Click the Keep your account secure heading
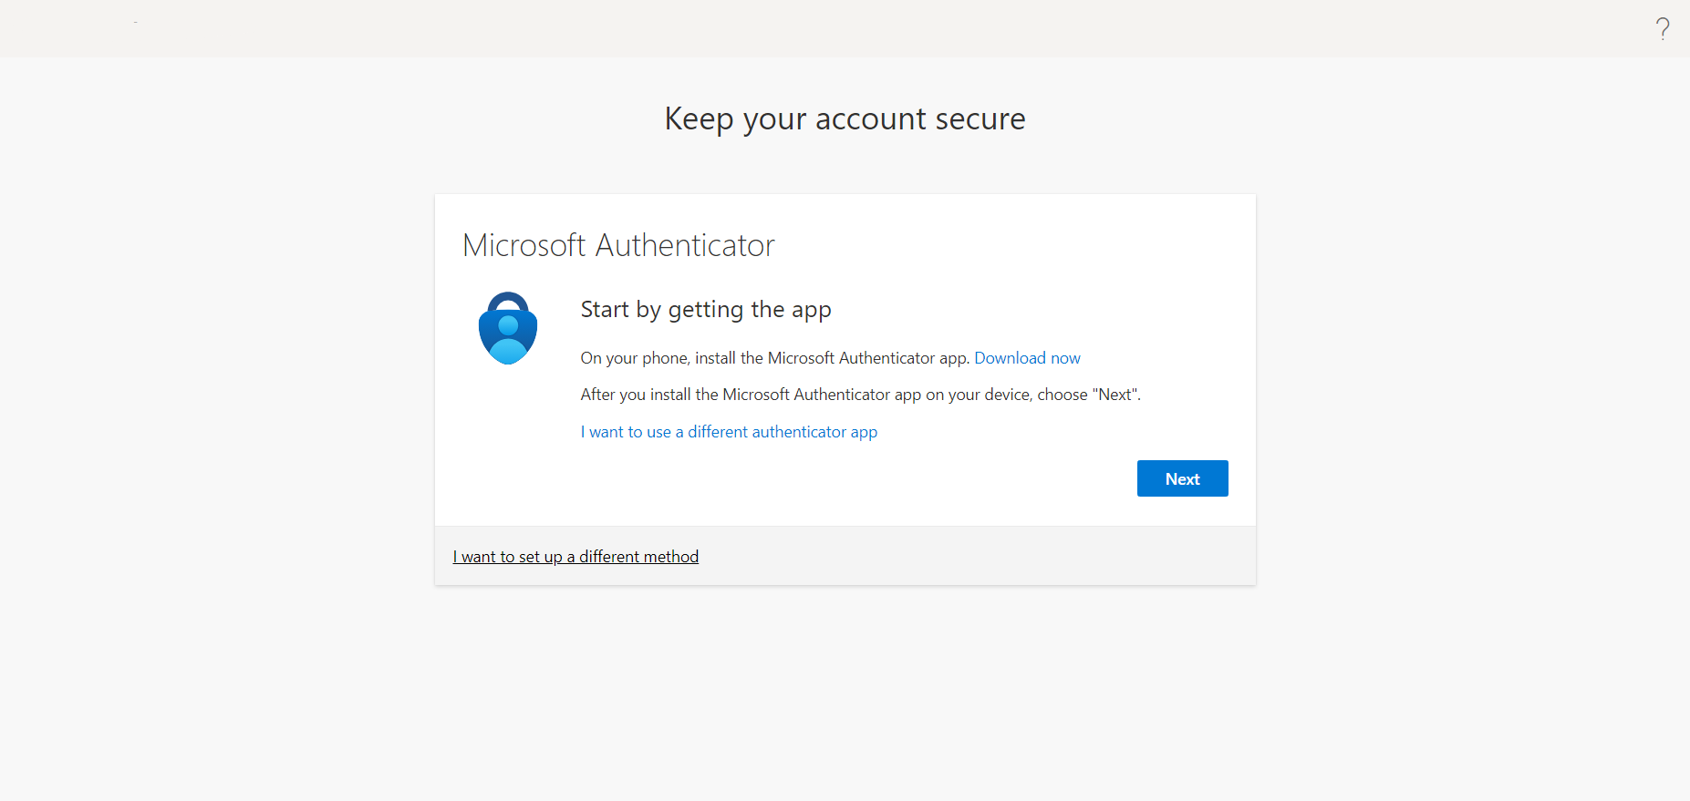This screenshot has width=1690, height=801. 845,119
